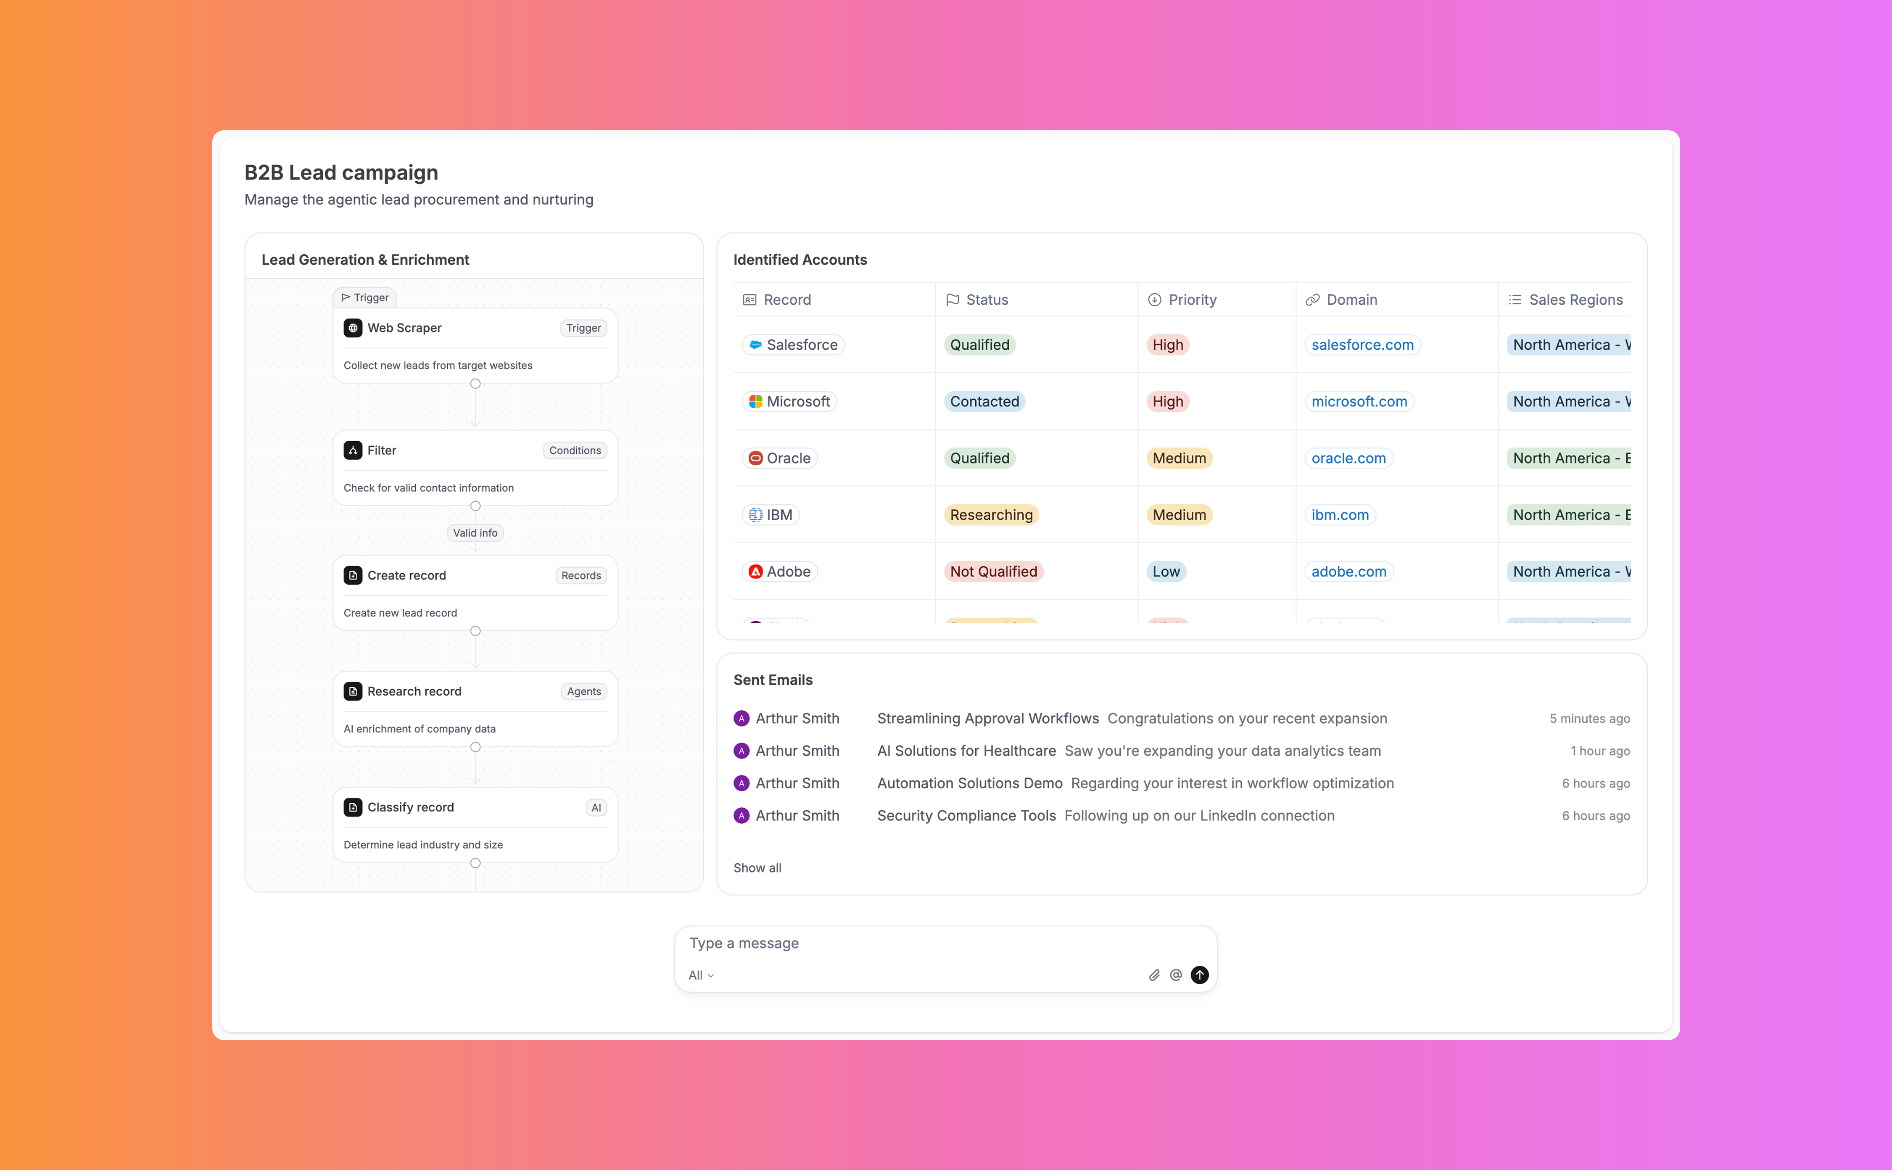Open the Automation Solutions Demo email
The image size is (1892, 1170).
tap(1182, 783)
